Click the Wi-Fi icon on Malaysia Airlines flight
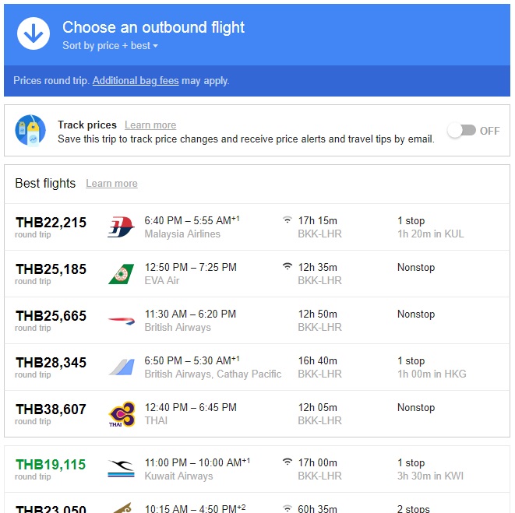Screen dimensions: 515x513 pyautogui.click(x=287, y=220)
